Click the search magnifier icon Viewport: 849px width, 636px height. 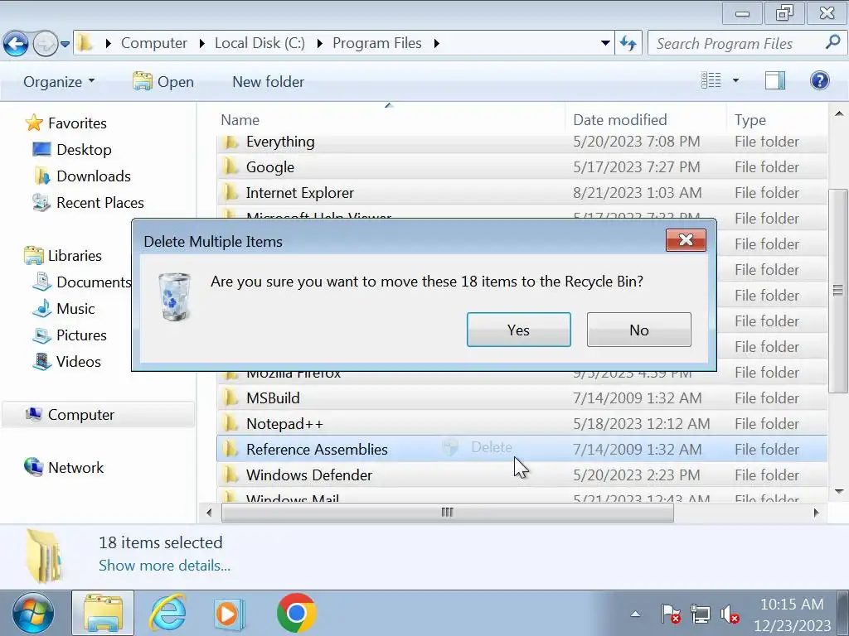[x=832, y=42]
